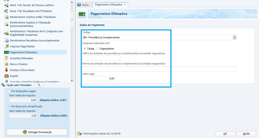Image resolution: width=259 pixels, height=138 pixels.
Task: Switch to the Início tab
Action: point(83,5)
